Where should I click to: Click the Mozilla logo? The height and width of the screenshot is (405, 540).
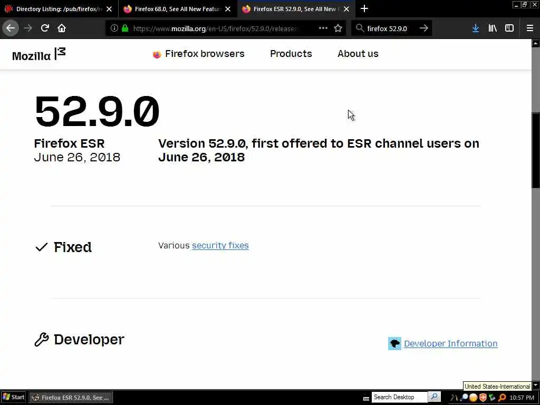tap(38, 54)
